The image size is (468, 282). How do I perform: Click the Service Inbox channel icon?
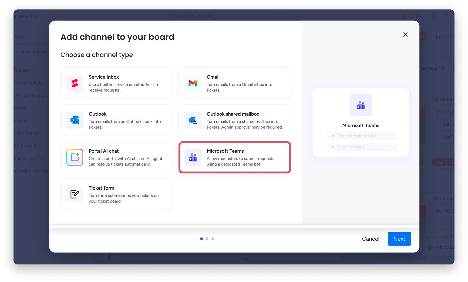[75, 83]
